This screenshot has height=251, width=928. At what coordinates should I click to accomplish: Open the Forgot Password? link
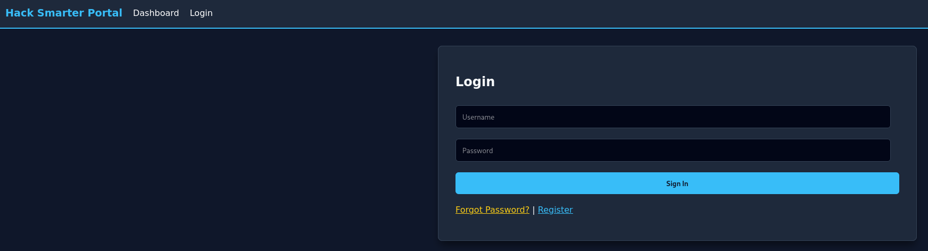(492, 210)
